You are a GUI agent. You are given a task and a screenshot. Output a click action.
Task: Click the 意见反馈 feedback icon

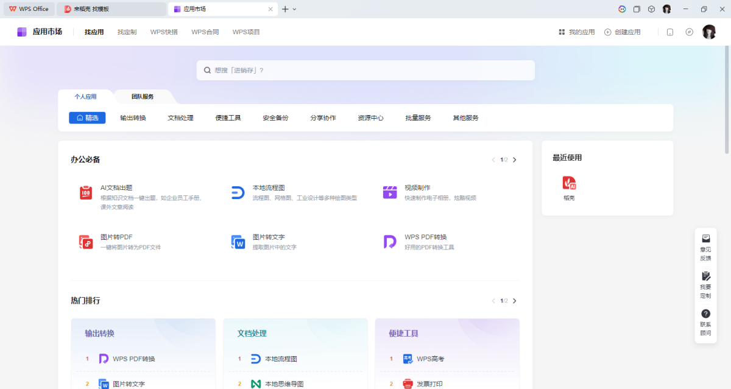click(x=705, y=239)
